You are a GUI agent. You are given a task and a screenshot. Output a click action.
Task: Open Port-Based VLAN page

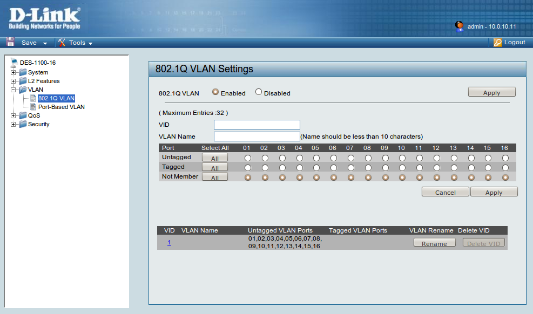click(61, 107)
